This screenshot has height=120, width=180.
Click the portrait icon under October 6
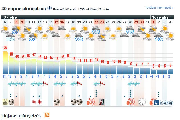coord(5,101)
